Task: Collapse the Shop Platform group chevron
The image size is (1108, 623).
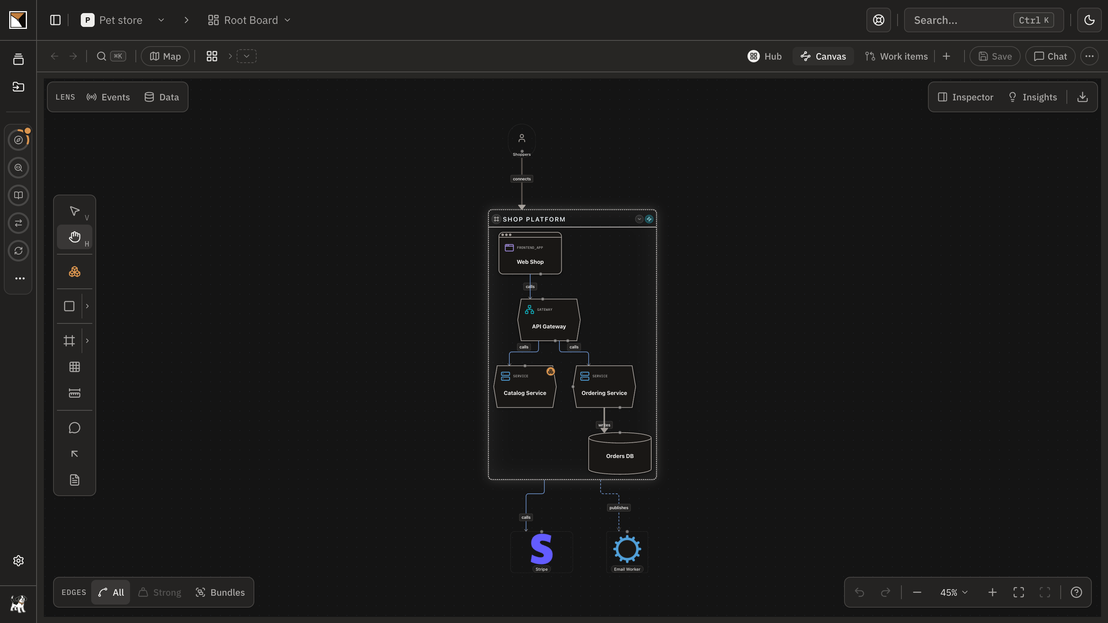Action: pyautogui.click(x=639, y=219)
